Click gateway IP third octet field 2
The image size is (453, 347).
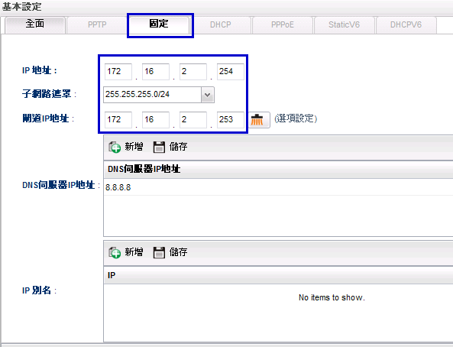(193, 120)
